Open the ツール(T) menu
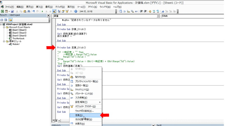The image size is (225, 126). pos(81,7)
